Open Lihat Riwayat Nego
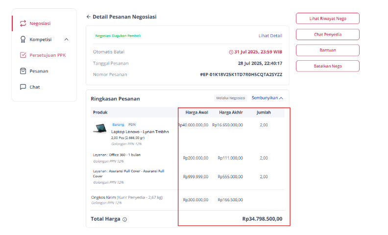The width and height of the screenshot is (388, 235). (x=328, y=19)
